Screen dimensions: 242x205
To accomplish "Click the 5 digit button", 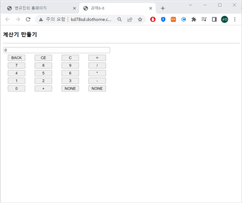I will point(43,73).
